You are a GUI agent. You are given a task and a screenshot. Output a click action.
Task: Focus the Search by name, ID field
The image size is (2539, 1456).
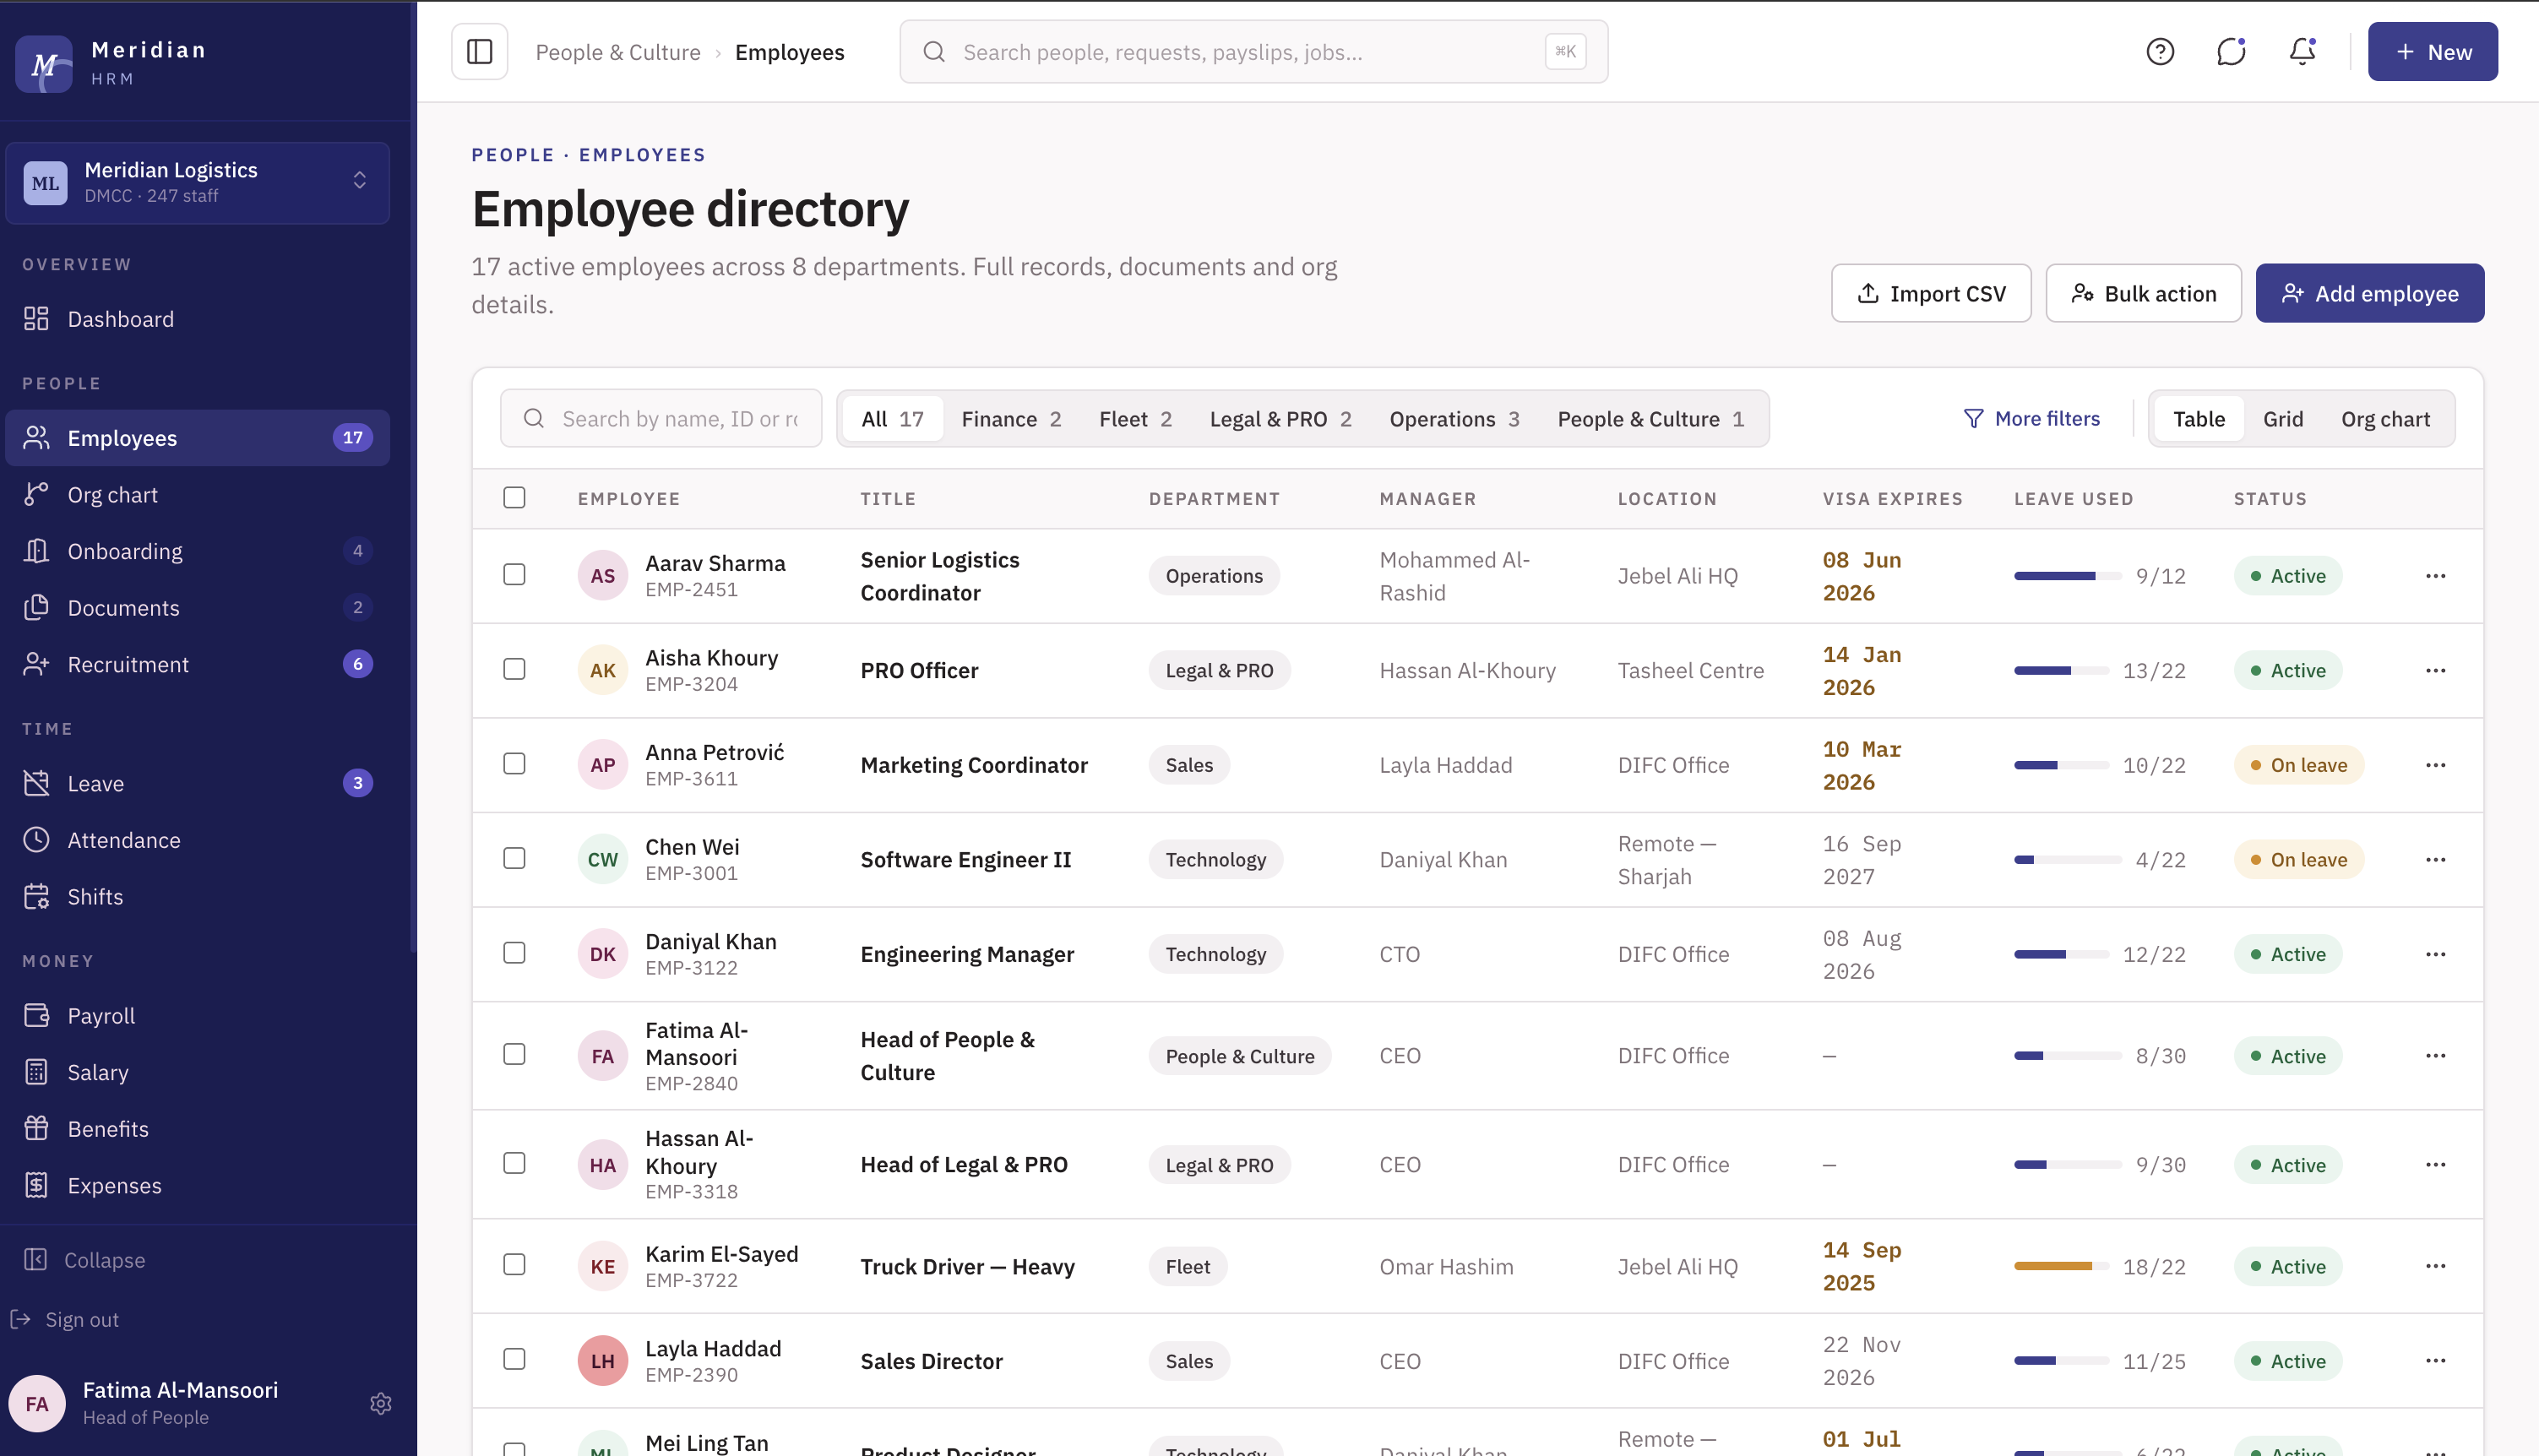click(661, 419)
